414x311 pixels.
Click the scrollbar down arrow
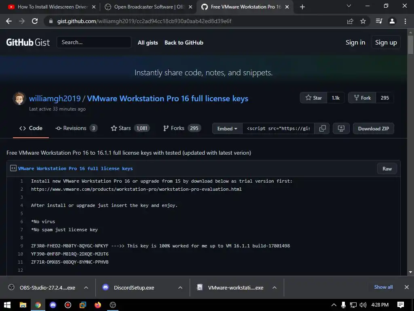pyautogui.click(x=411, y=272)
